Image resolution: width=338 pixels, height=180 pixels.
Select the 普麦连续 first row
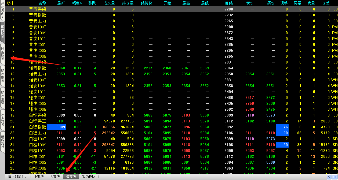[38, 9]
